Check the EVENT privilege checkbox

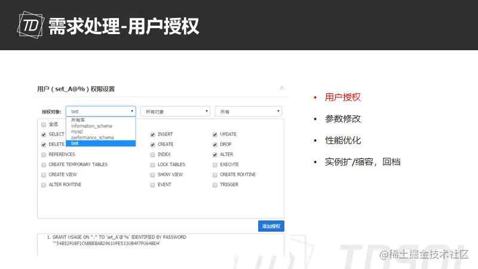tap(152, 185)
